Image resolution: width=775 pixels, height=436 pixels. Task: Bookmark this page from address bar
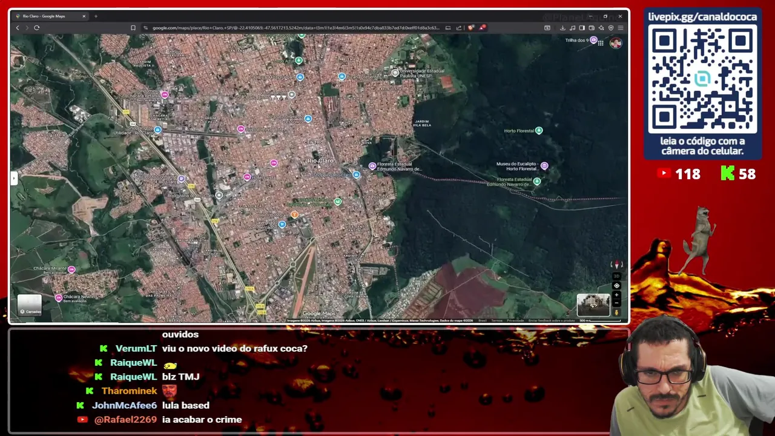tap(133, 28)
